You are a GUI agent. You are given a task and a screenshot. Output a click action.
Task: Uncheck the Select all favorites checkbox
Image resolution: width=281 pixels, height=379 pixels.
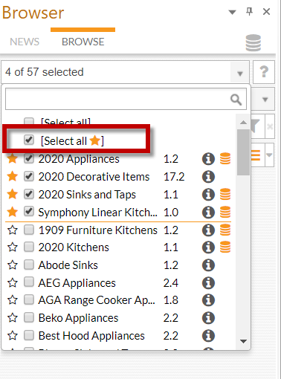[29, 140]
